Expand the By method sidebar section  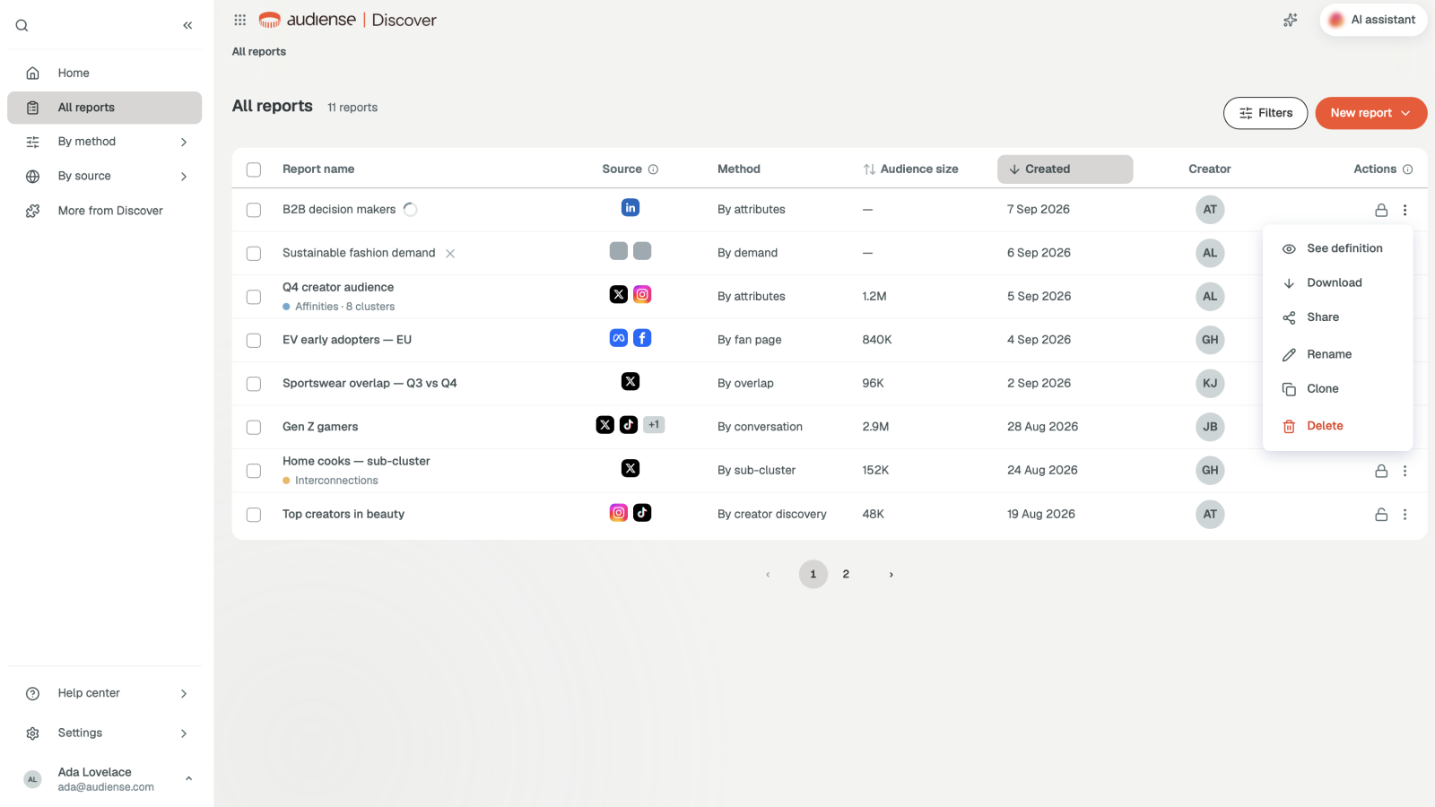[x=105, y=142]
